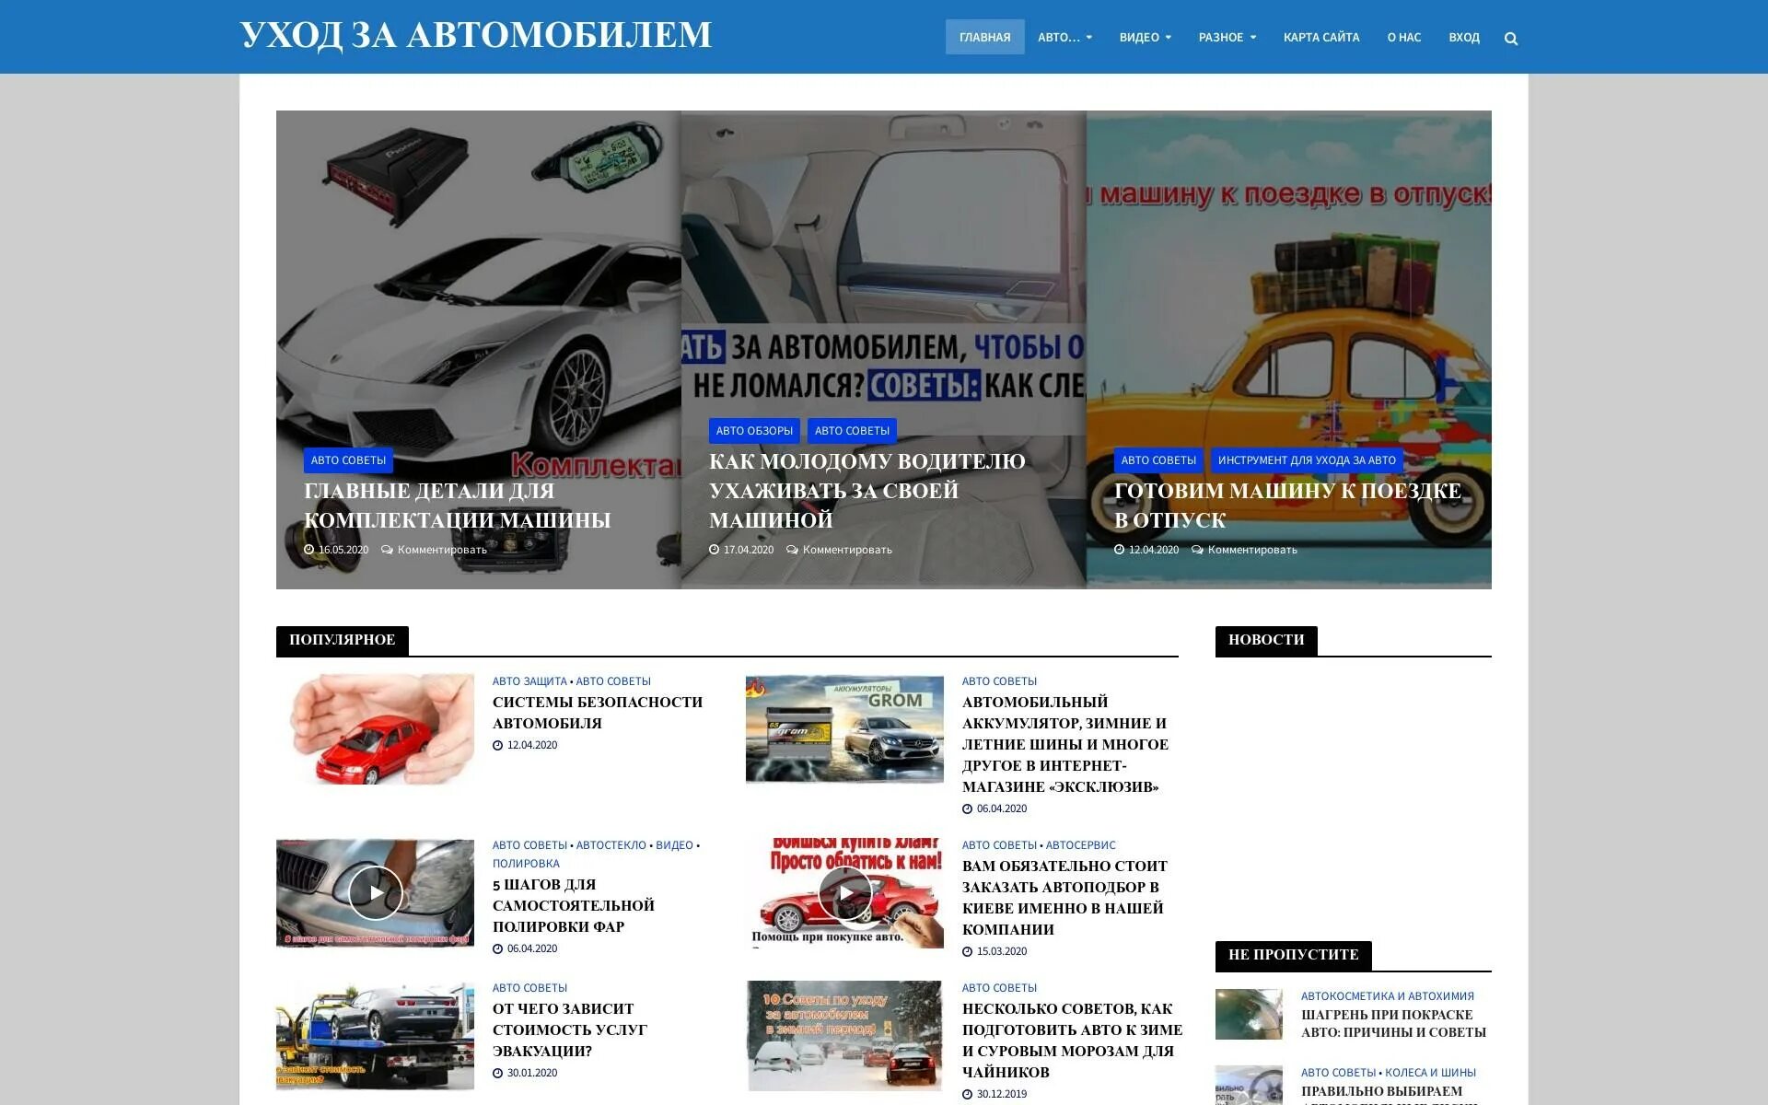Image resolution: width=1768 pixels, height=1105 pixels.
Task: Click АВТО СОВЕТЫ tag on Lamborghini slide
Action: tap(348, 459)
